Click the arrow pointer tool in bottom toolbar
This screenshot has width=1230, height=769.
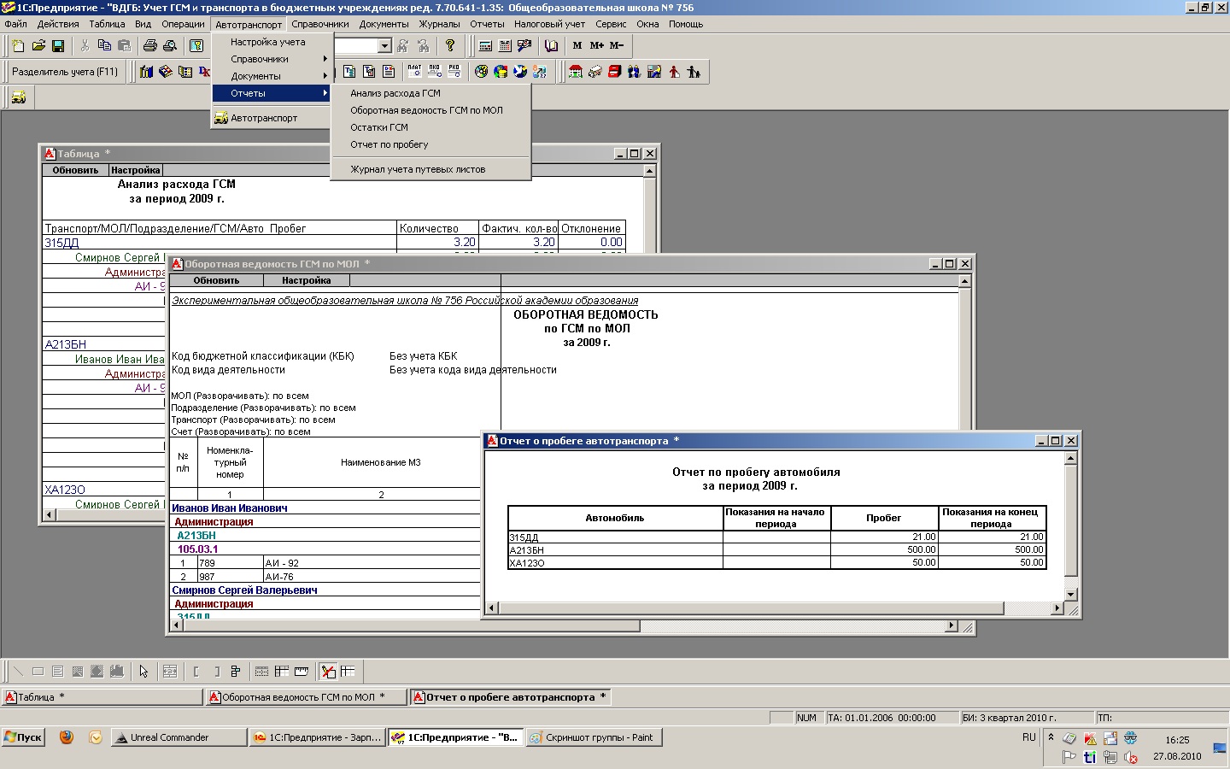[x=143, y=672]
